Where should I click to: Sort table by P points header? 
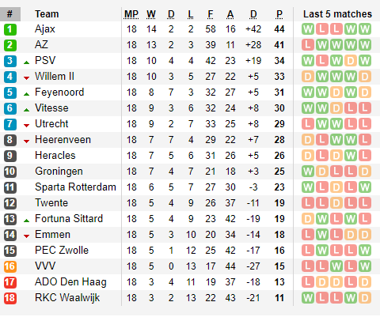(279, 14)
